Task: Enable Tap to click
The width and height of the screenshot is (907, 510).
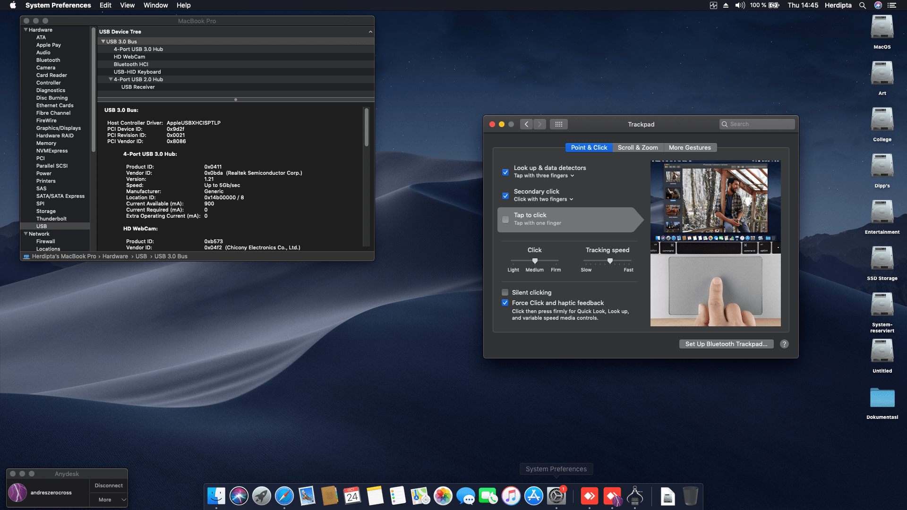Action: [x=505, y=219]
